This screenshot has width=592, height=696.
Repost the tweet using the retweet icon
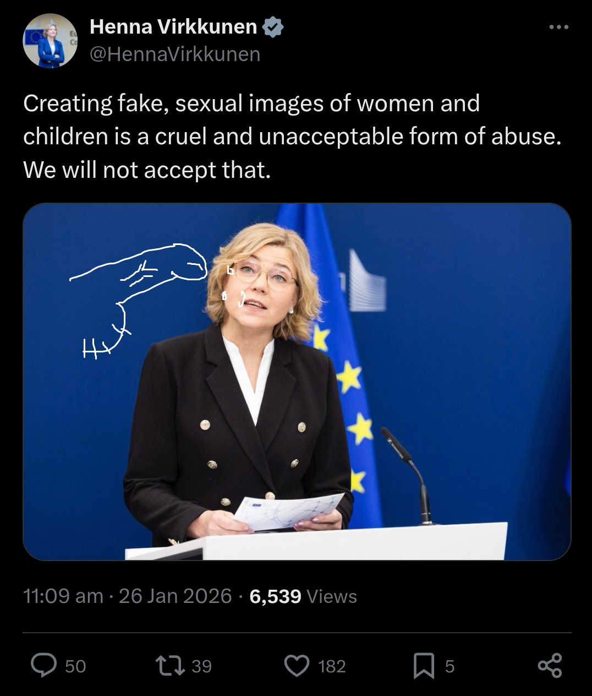[x=171, y=665]
